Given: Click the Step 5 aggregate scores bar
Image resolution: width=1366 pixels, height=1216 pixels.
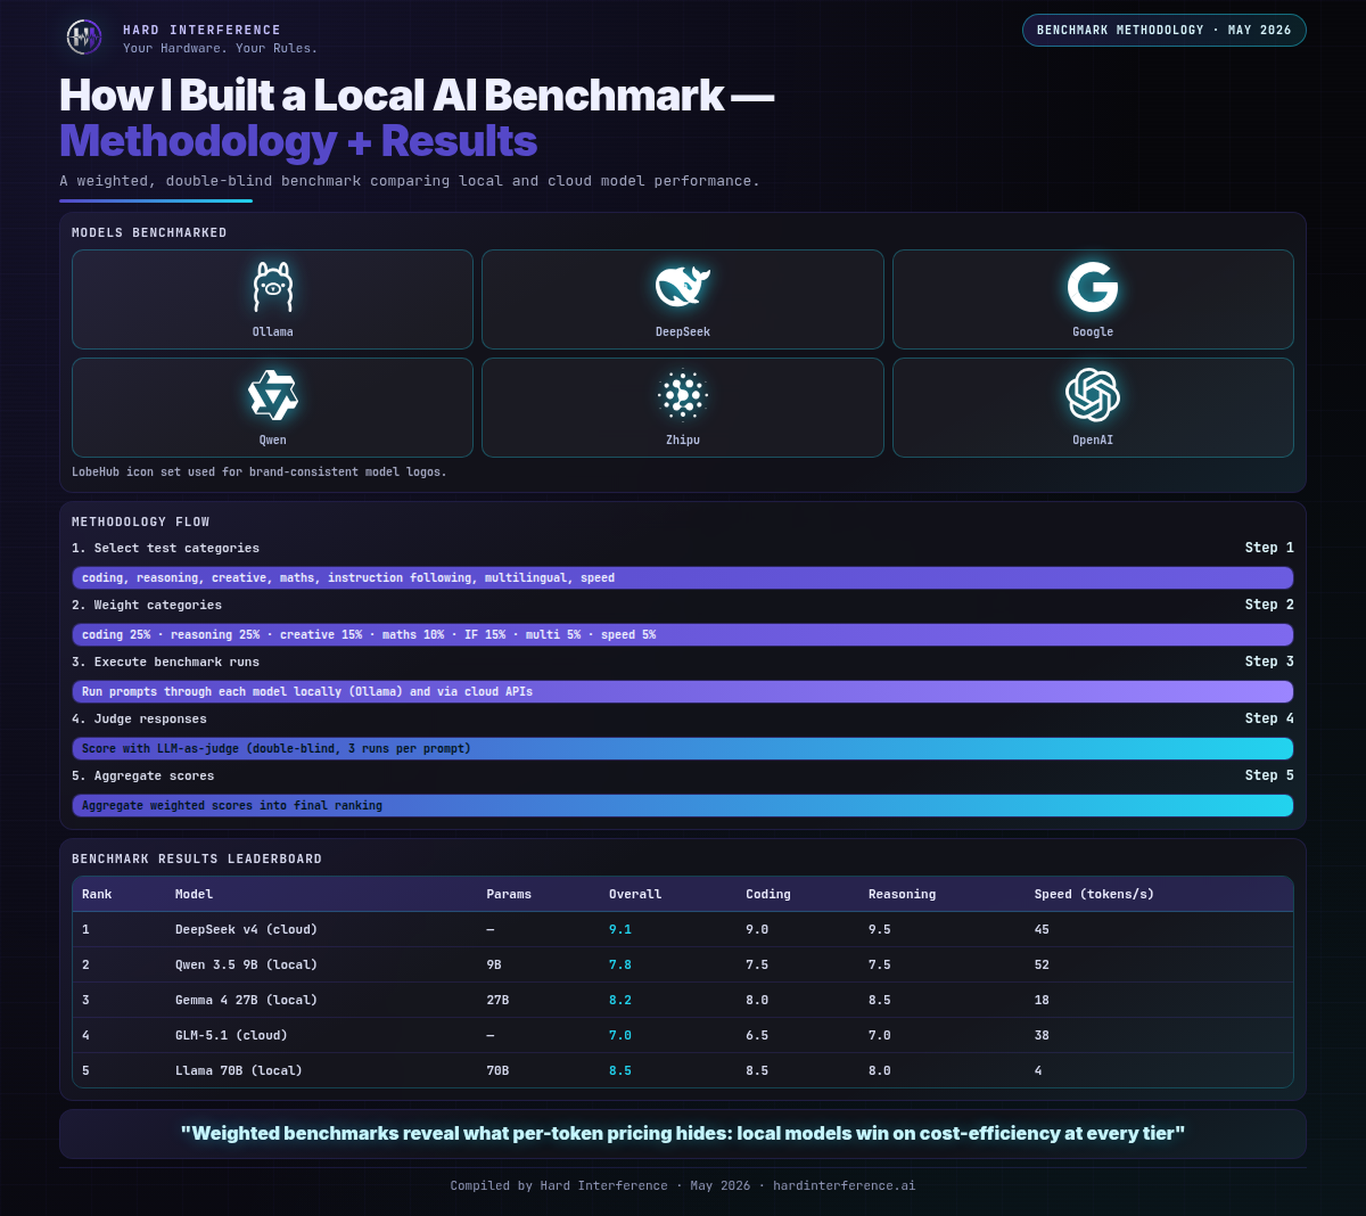Looking at the screenshot, I should pos(682,806).
